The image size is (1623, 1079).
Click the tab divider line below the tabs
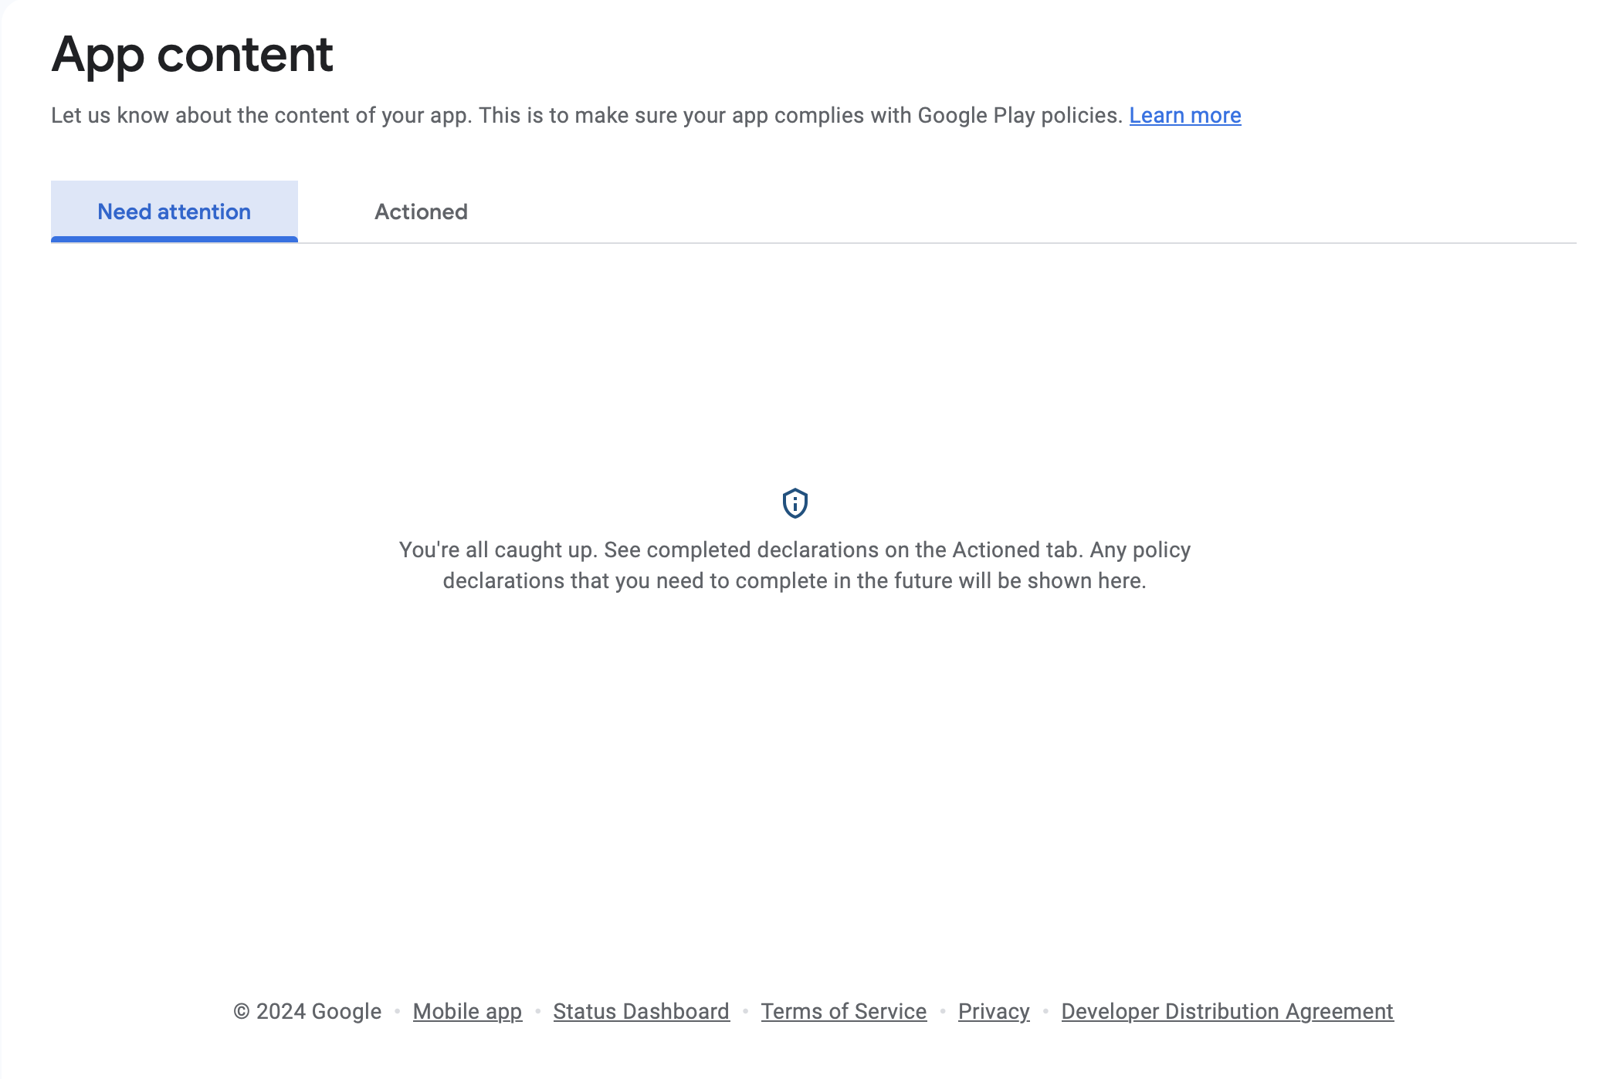point(927,241)
